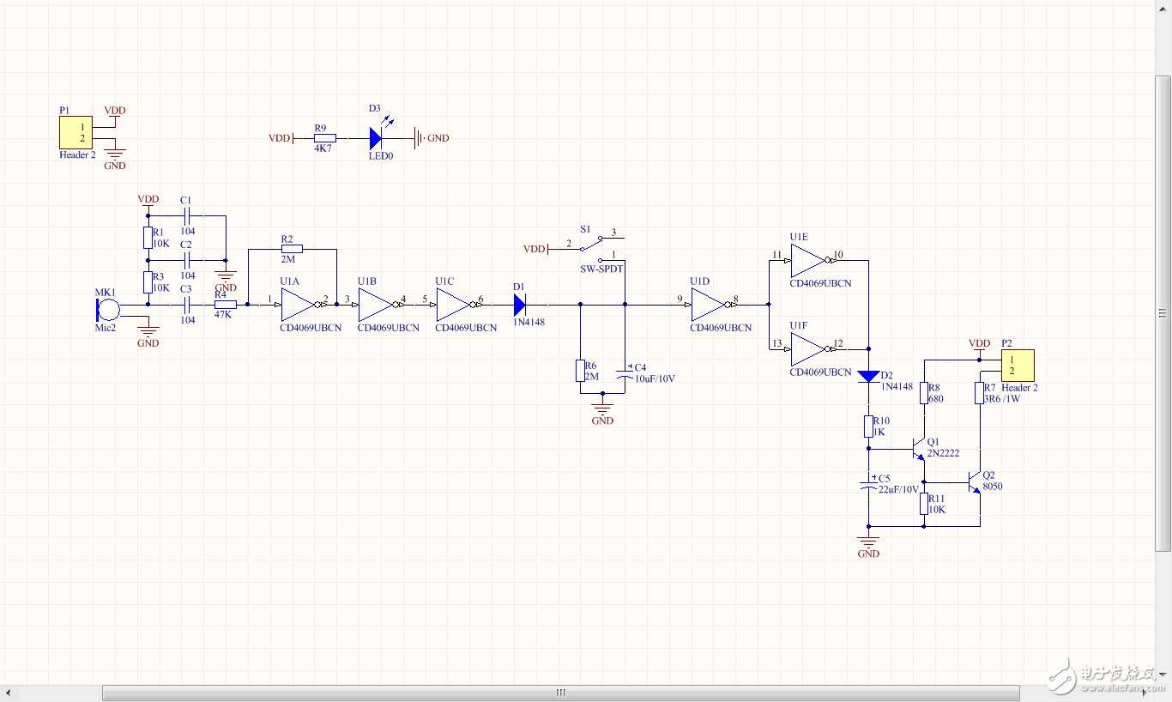Screen dimensions: 1172x702
Task: Select transistor Q2 8050
Action: 973,482
